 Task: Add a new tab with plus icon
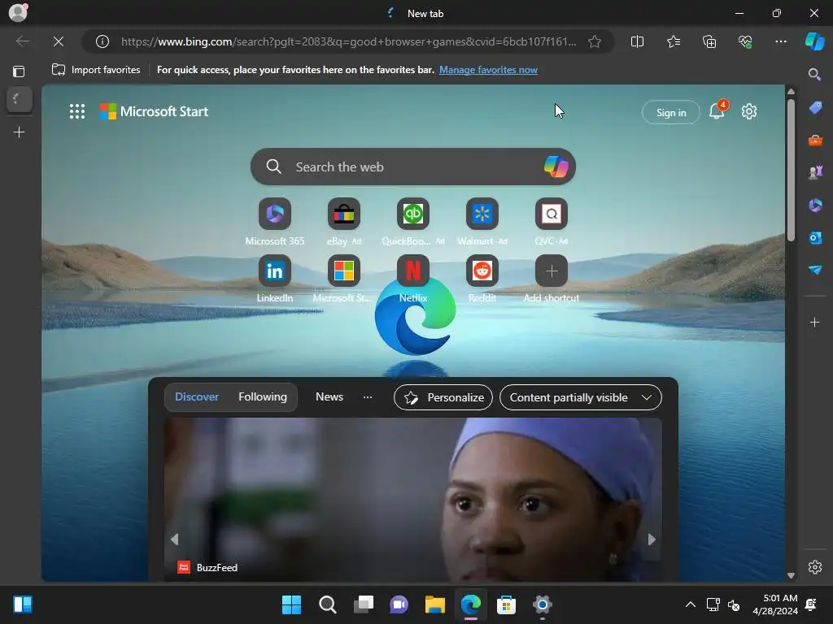pyautogui.click(x=20, y=132)
